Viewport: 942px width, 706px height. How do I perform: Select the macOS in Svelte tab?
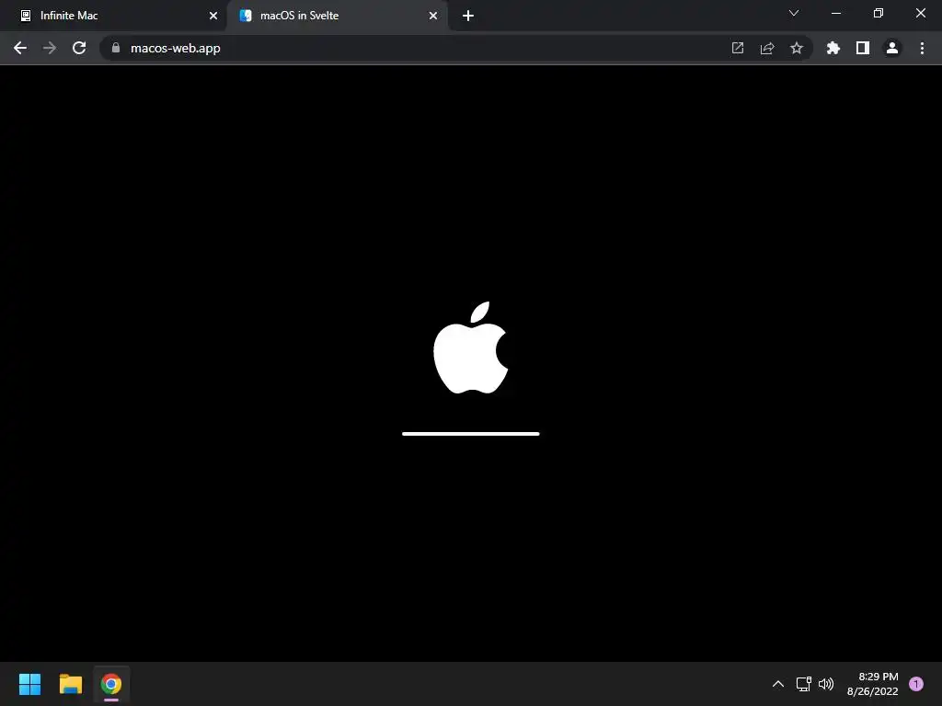337,16
